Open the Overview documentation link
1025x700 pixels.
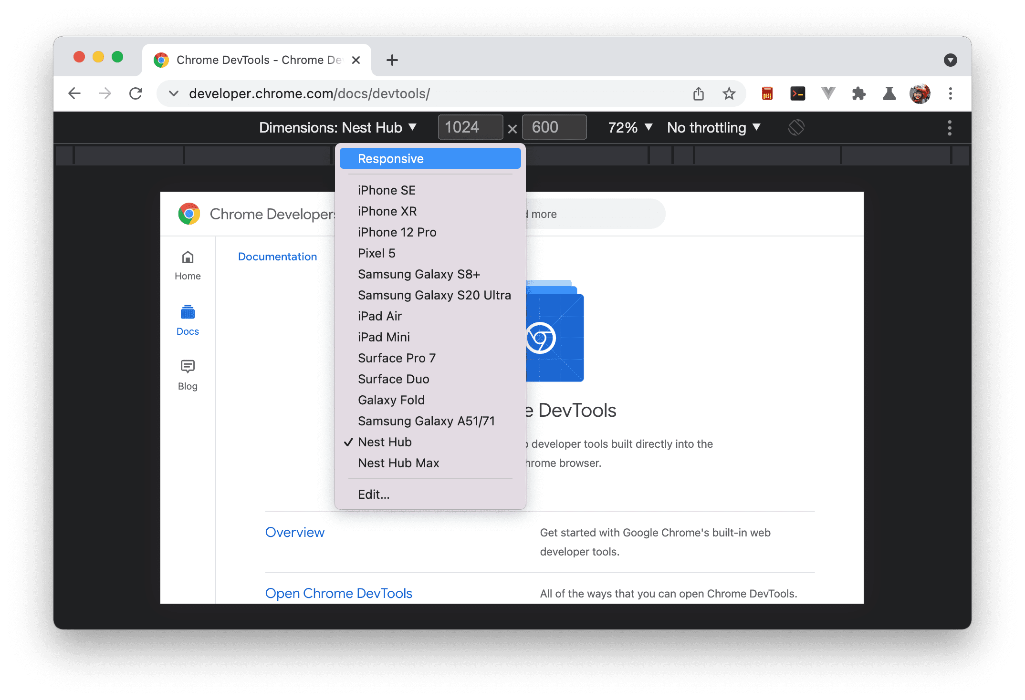(x=295, y=532)
